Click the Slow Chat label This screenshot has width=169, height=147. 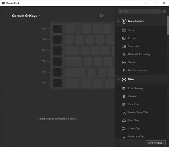pyautogui.click(x=133, y=120)
